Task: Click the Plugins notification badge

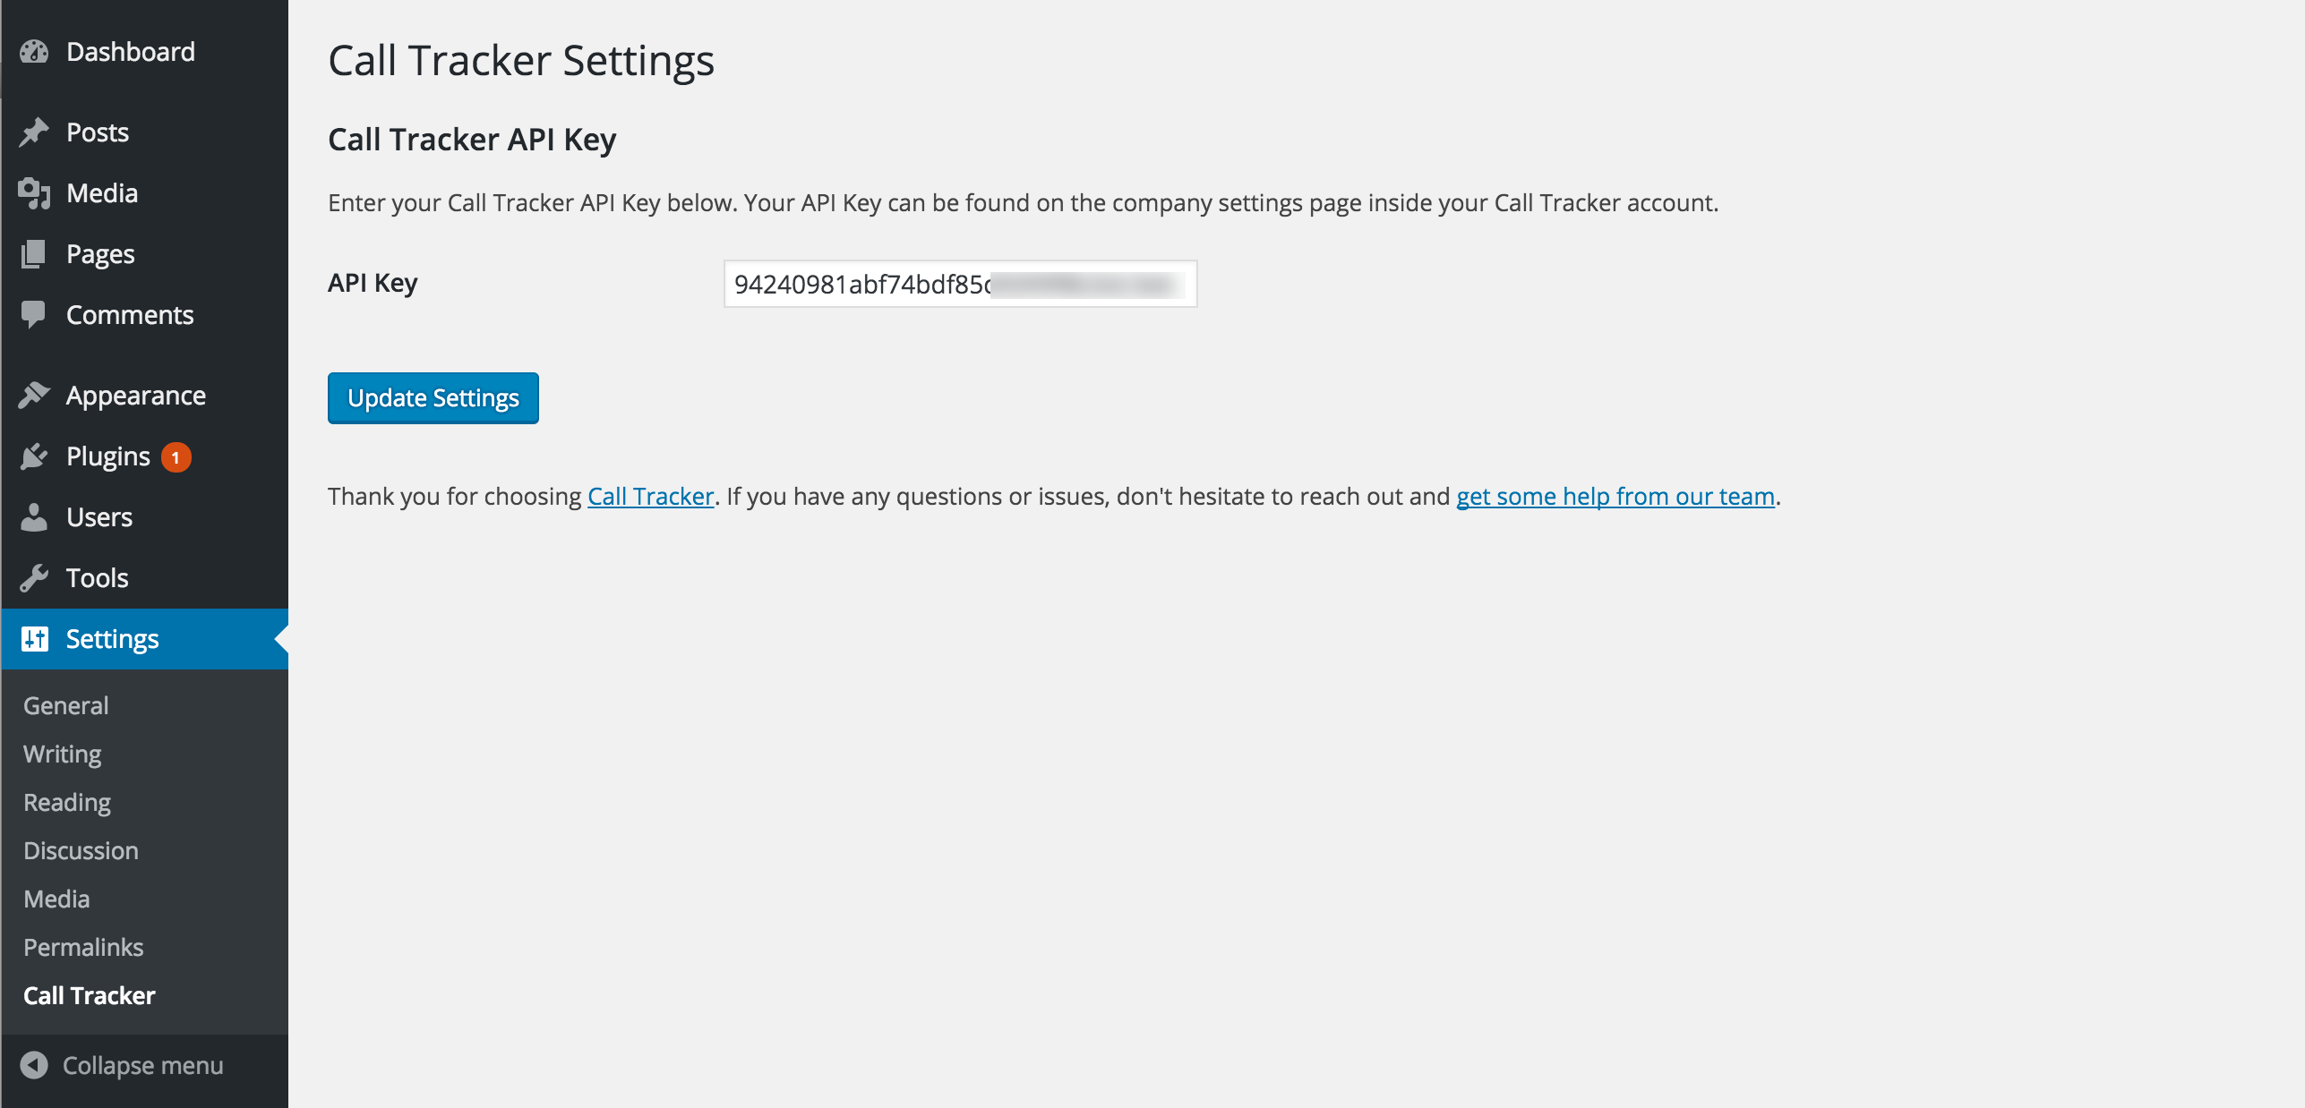Action: click(x=174, y=456)
